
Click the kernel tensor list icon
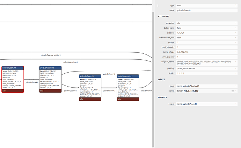click(233, 91)
